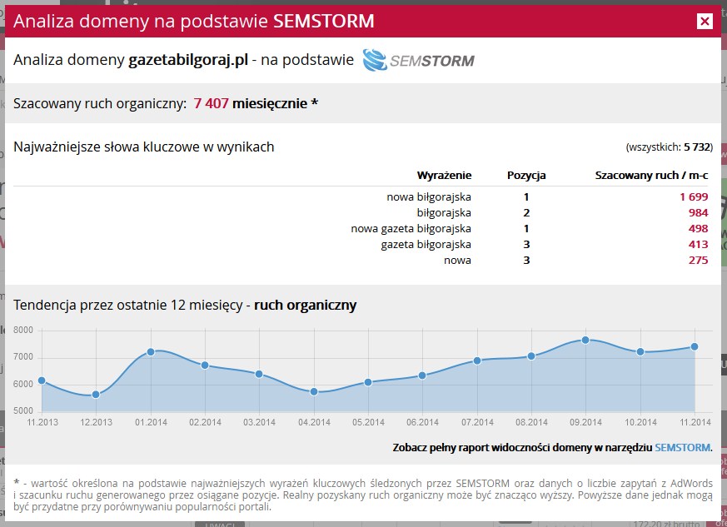Click 'Najważniejsze słowa kluczowe w wynikach' heading
The image size is (727, 527).
pos(144,147)
